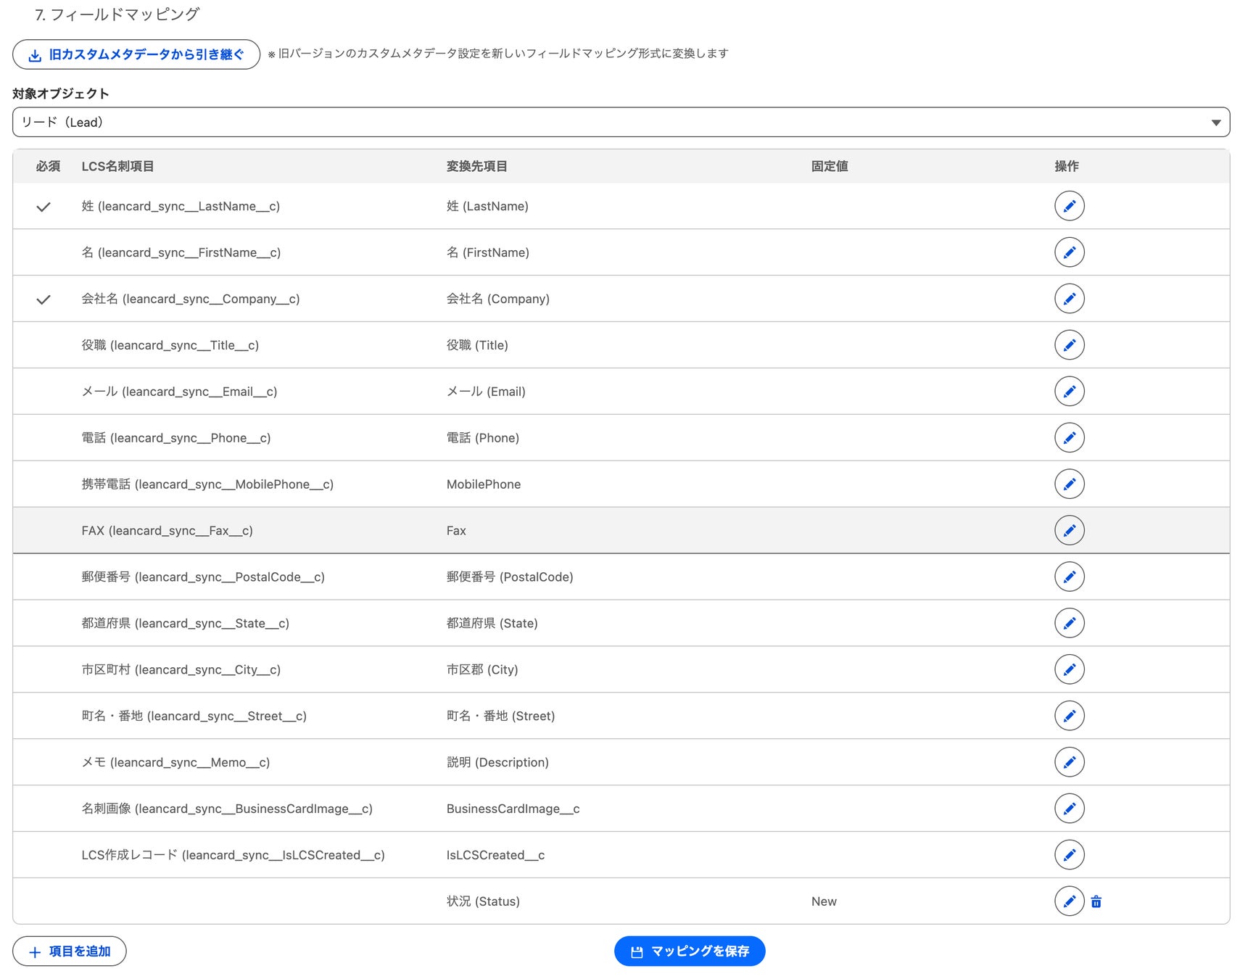This screenshot has height=979, width=1240.
Task: Open the 対象オブジェクト dropdown
Action: pos(621,123)
